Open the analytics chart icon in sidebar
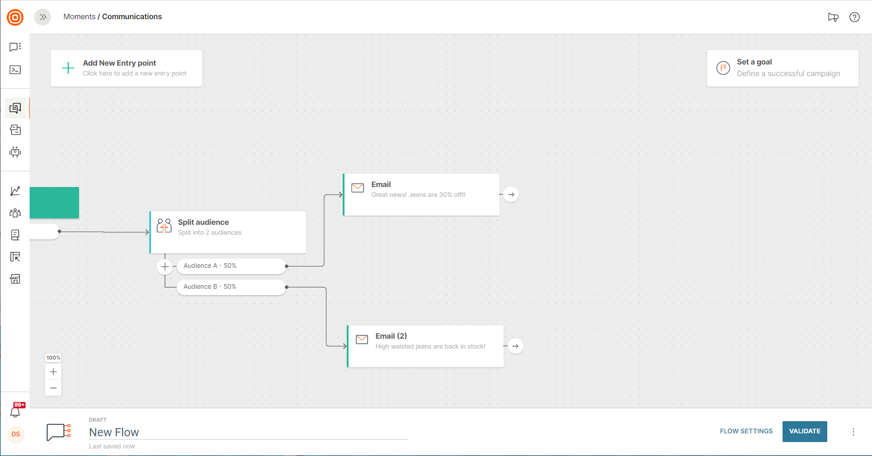The height and width of the screenshot is (456, 872). (x=15, y=191)
